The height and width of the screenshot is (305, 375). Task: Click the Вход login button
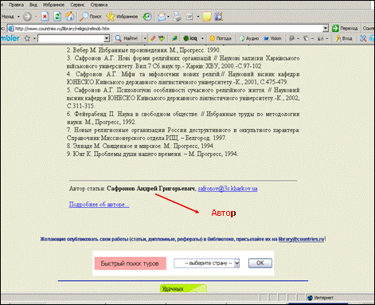[x=344, y=38]
